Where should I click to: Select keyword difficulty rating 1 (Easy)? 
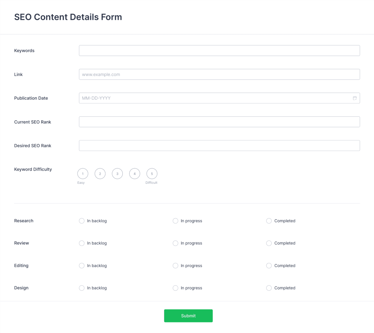tap(83, 174)
